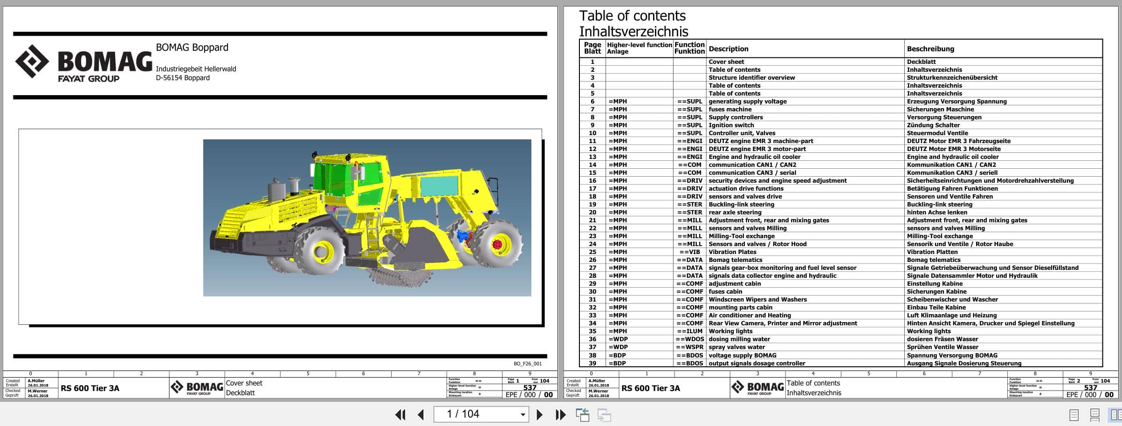
Task: Go to the next page
Action: [x=539, y=414]
